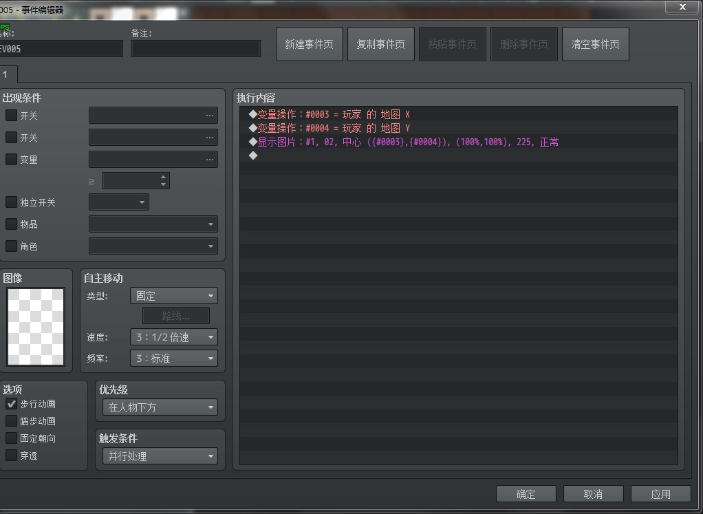
Task: Check the 踏步动画 option
Action: pyautogui.click(x=11, y=420)
